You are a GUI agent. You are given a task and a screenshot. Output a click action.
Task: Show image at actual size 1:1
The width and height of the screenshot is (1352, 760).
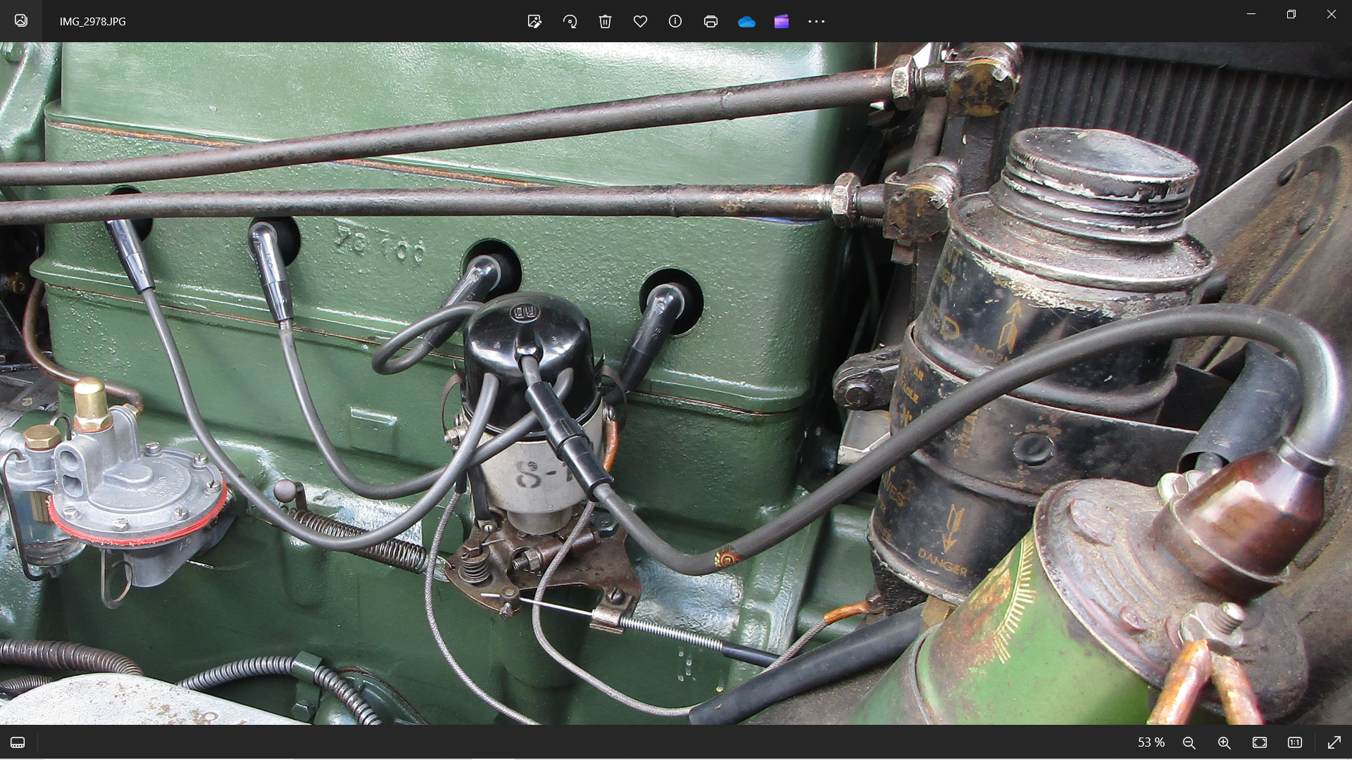[1295, 742]
